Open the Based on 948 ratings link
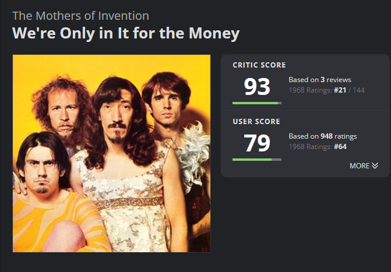Image resolution: width=391 pixels, height=272 pixels. [x=323, y=136]
